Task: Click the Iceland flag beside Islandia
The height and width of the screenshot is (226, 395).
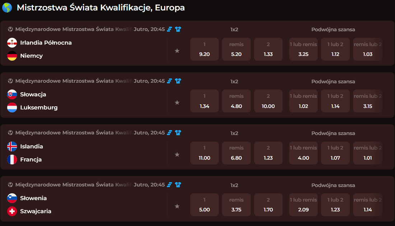Action: [x=12, y=146]
